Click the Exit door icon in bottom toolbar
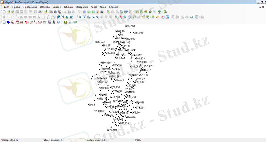The width and height of the screenshot is (266, 142). pyautogui.click(x=54, y=22)
